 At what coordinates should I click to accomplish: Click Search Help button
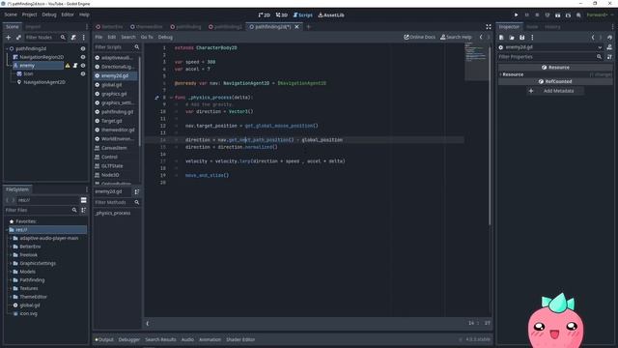pos(456,37)
